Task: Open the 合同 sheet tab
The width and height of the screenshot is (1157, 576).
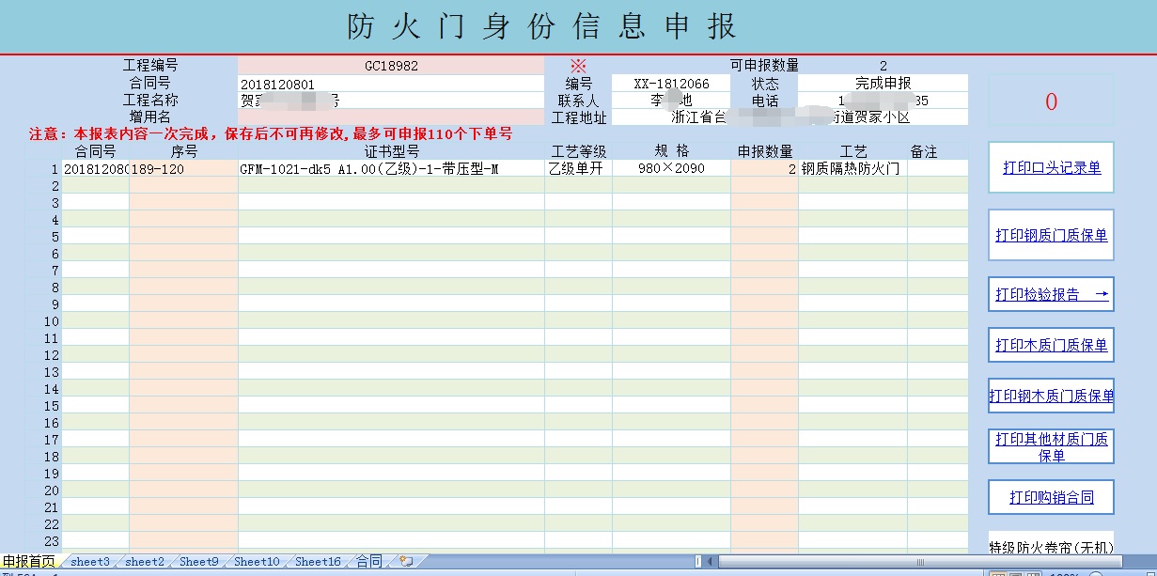Action: click(x=368, y=562)
